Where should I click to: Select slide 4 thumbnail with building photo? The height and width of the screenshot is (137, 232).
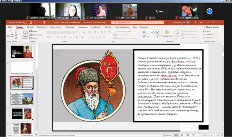point(22,98)
